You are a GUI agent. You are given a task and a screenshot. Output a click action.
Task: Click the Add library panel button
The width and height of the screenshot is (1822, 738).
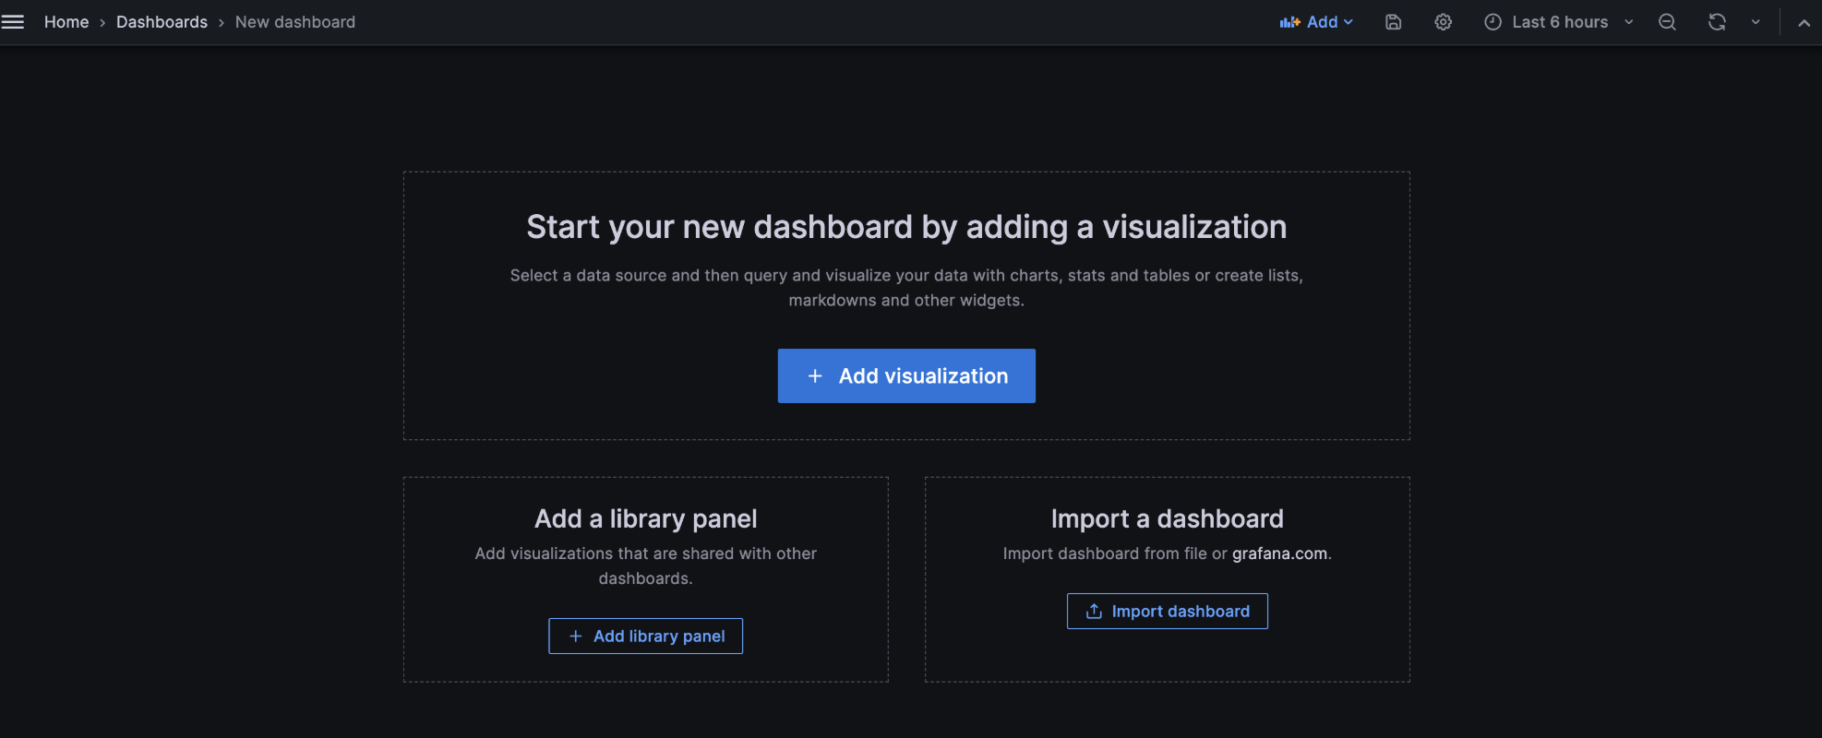646,637
